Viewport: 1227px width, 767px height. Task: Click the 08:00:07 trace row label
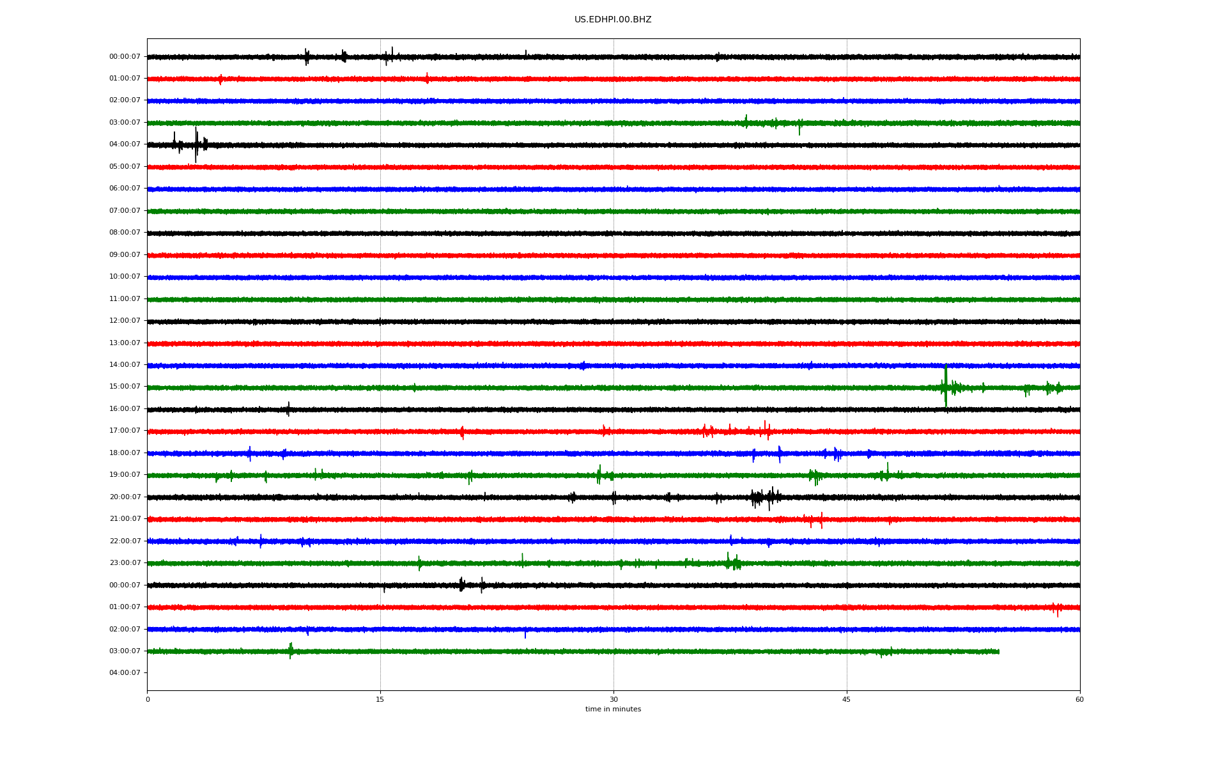click(125, 233)
